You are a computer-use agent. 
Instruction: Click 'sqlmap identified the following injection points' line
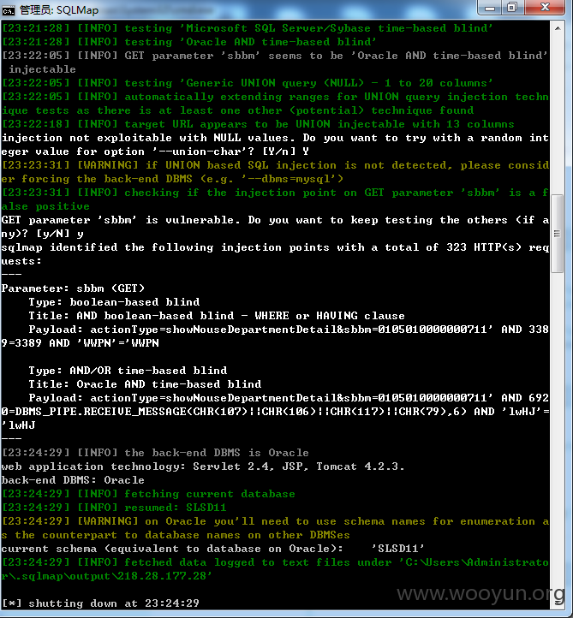(x=275, y=247)
